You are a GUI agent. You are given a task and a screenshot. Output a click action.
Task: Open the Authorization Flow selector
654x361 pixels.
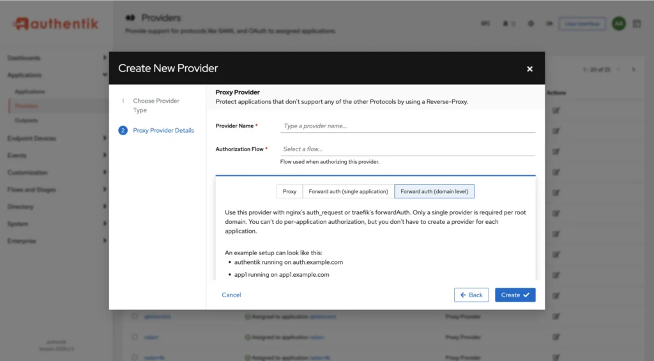407,149
